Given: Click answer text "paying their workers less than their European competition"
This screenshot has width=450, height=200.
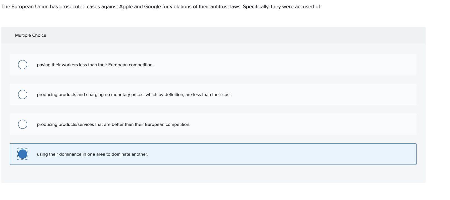Looking at the screenshot, I should (x=95, y=65).
